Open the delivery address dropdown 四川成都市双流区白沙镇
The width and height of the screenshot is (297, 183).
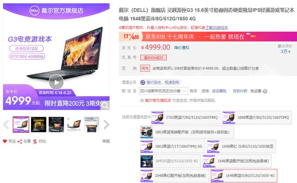(x=163, y=91)
